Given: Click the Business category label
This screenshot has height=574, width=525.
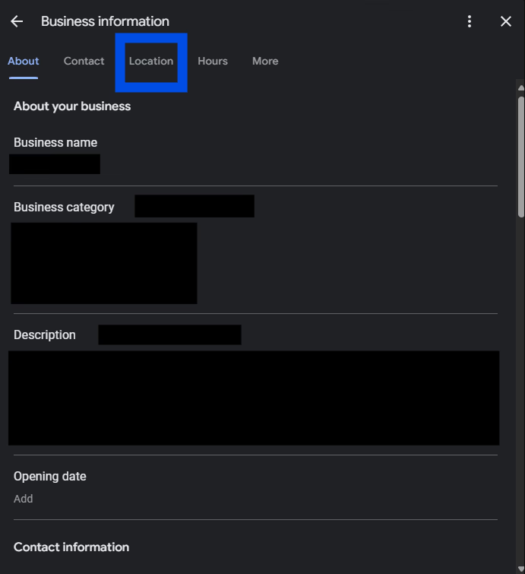Looking at the screenshot, I should 64,207.
